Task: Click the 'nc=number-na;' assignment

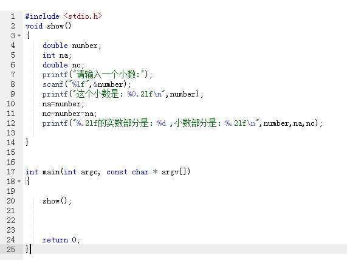Action: 70,114
